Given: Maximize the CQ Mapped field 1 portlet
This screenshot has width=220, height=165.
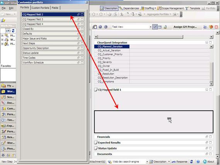Looking at the screenshot, I should (x=210, y=89).
